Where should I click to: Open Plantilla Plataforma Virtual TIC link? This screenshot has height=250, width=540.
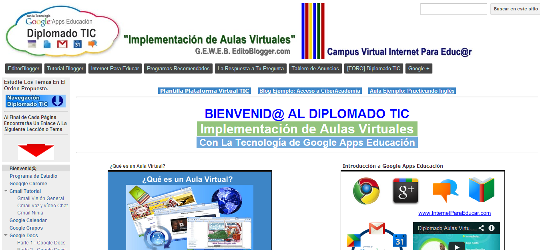205,91
